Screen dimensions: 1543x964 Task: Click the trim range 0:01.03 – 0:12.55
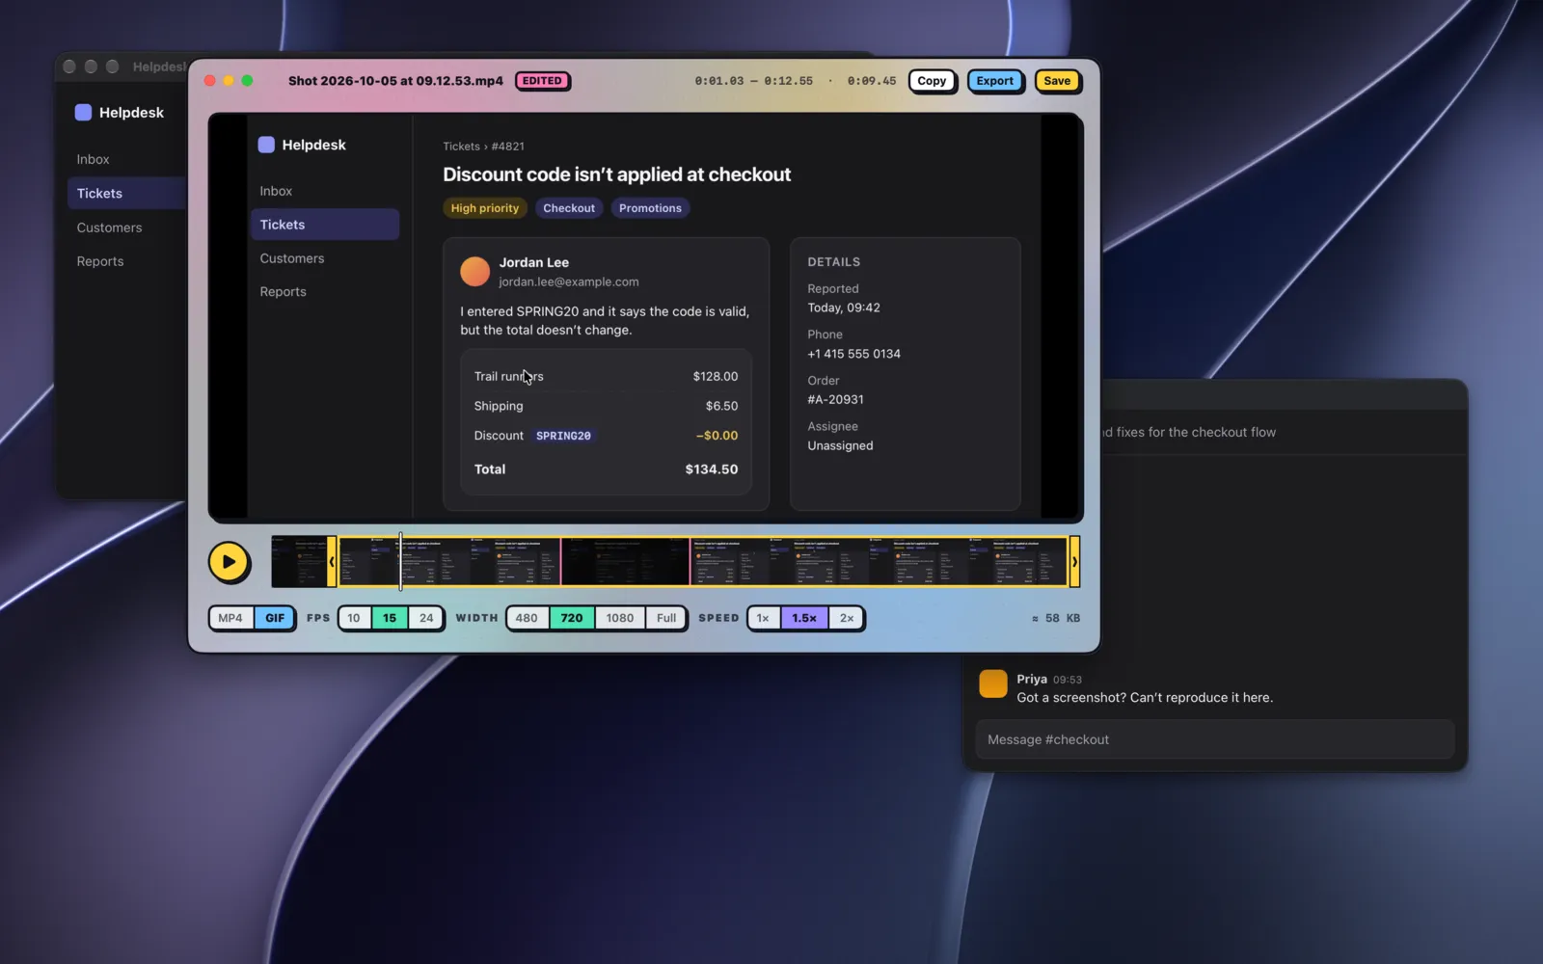(753, 81)
